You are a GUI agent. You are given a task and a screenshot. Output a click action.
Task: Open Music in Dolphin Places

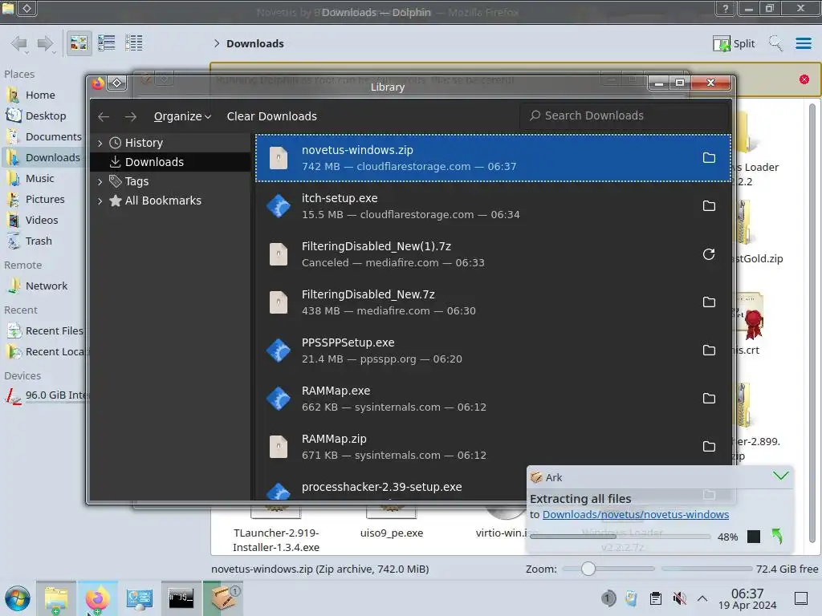pos(42,179)
